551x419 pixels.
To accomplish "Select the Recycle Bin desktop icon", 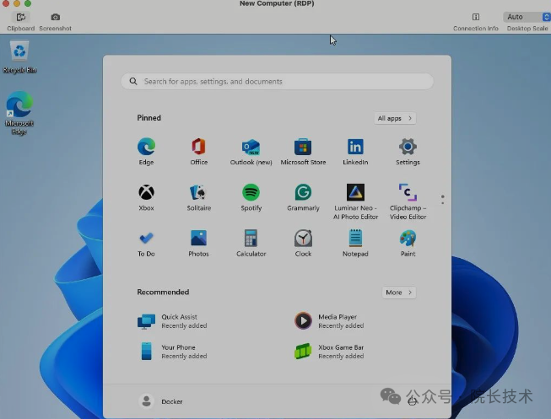I will 19,56.
